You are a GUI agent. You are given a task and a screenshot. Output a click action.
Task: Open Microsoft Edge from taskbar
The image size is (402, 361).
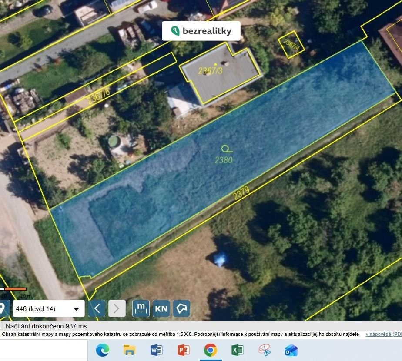pos(102,350)
